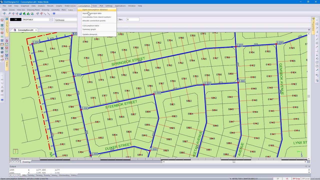The width and height of the screenshot is (320, 180).
Task: Expand the Properties side panel
Action: coord(313,26)
